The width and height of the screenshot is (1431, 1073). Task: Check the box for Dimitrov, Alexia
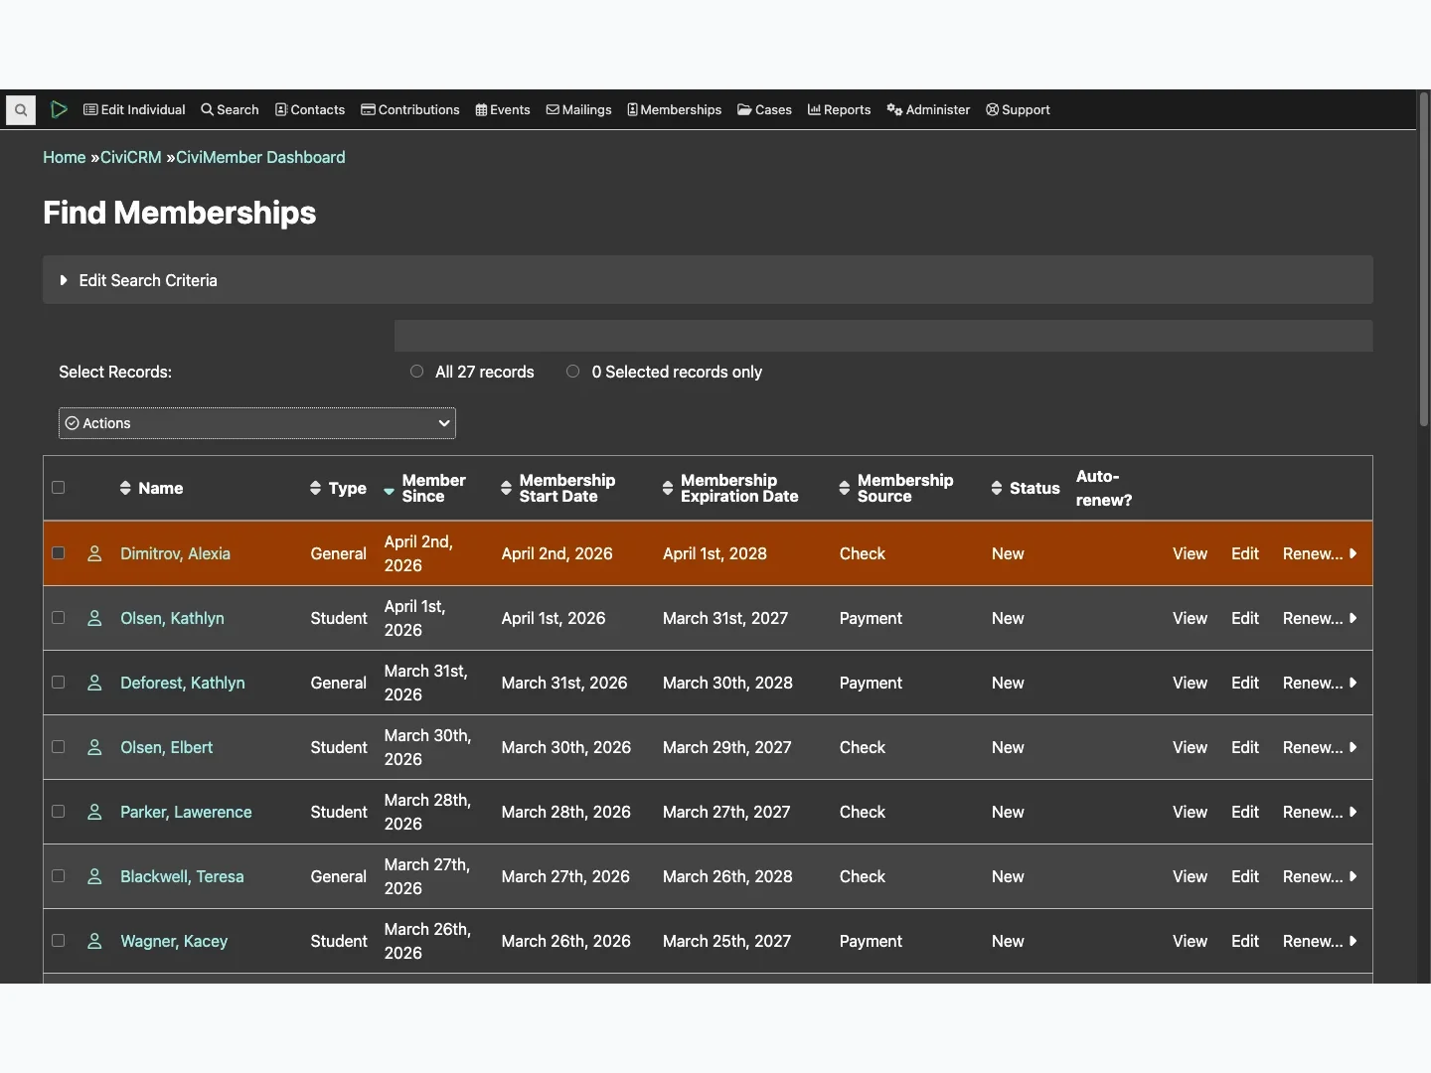pos(59,553)
